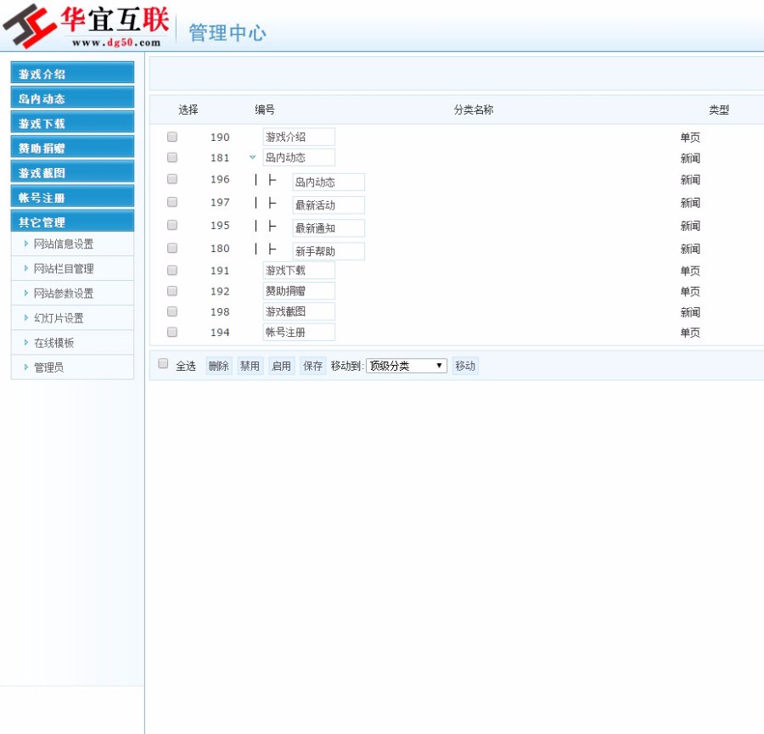The image size is (764, 734).
Task: Expand the 其它管理 sidebar section
Action: click(x=72, y=222)
